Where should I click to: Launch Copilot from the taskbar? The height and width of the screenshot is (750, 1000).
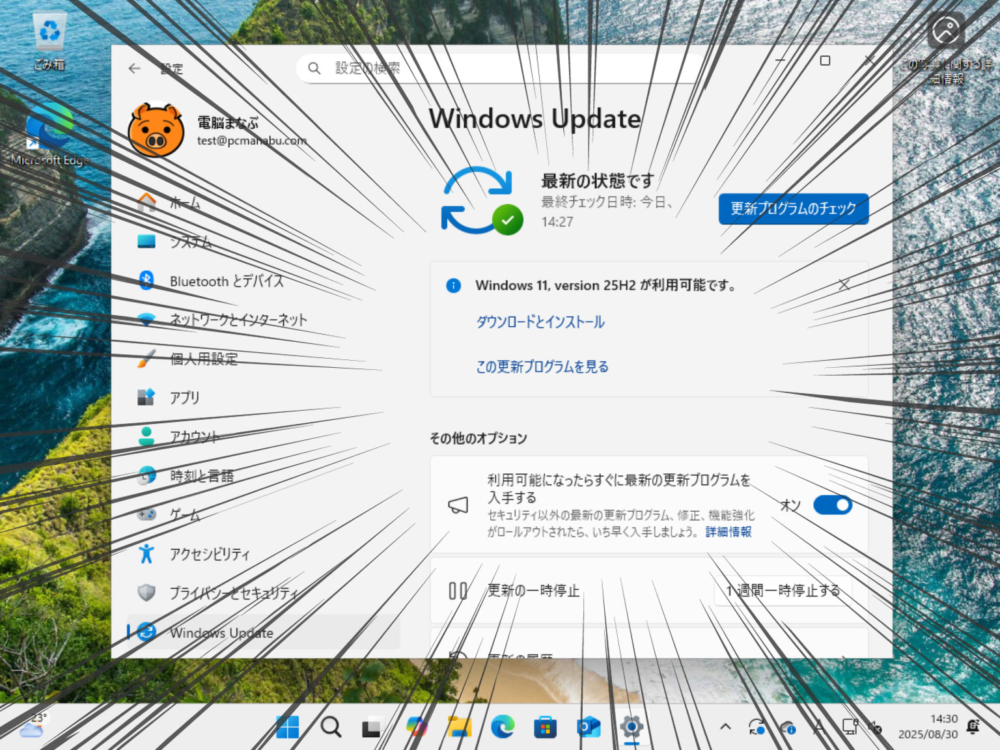pyautogui.click(x=417, y=727)
